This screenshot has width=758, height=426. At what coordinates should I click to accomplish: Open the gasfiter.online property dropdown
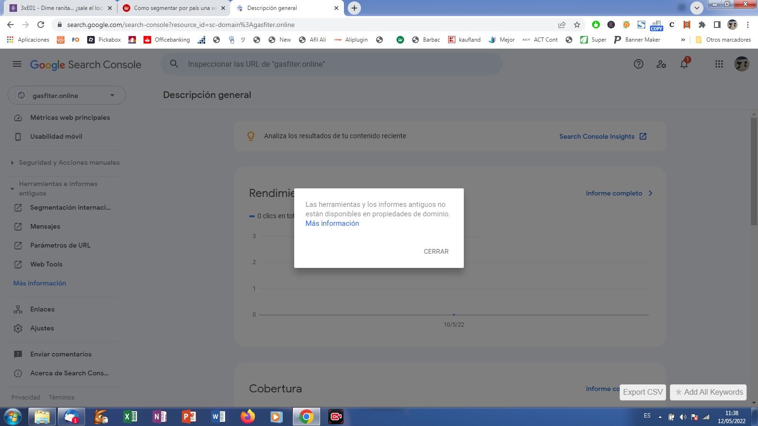[67, 95]
